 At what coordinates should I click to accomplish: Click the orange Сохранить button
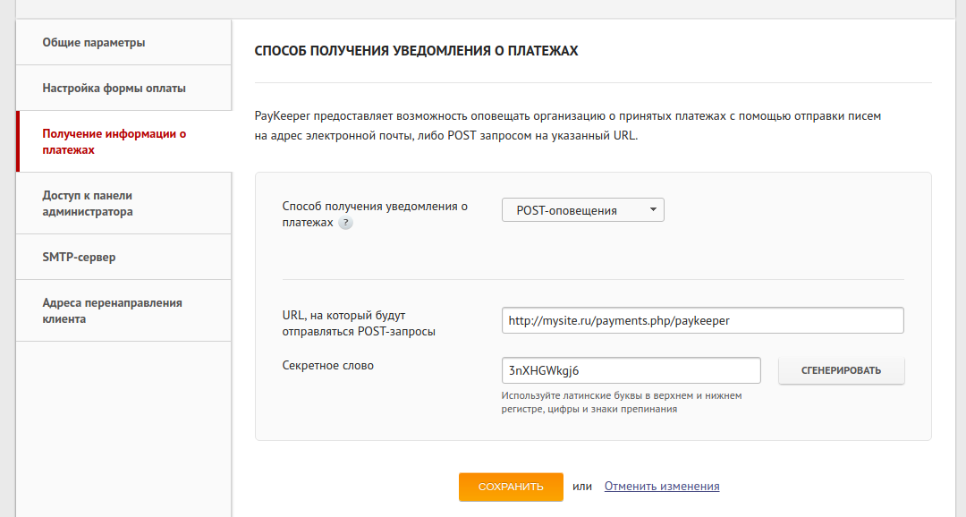coord(511,487)
